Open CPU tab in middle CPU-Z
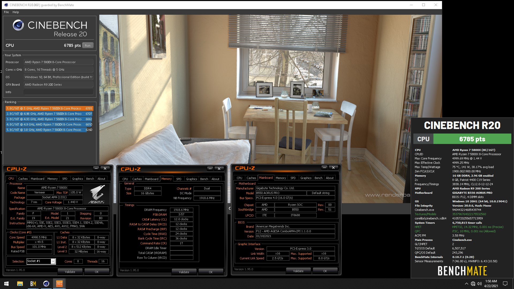514x289 pixels. tap(125, 179)
